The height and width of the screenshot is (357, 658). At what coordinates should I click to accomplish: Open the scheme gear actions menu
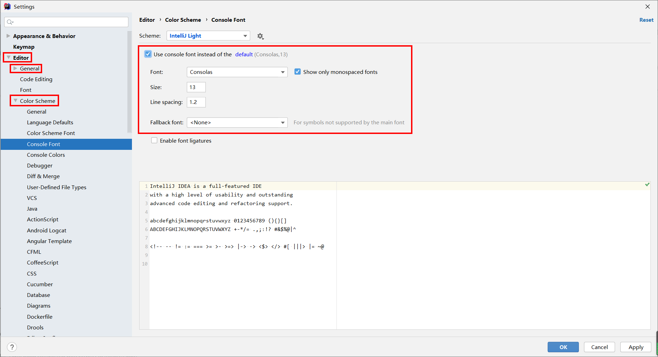[260, 36]
